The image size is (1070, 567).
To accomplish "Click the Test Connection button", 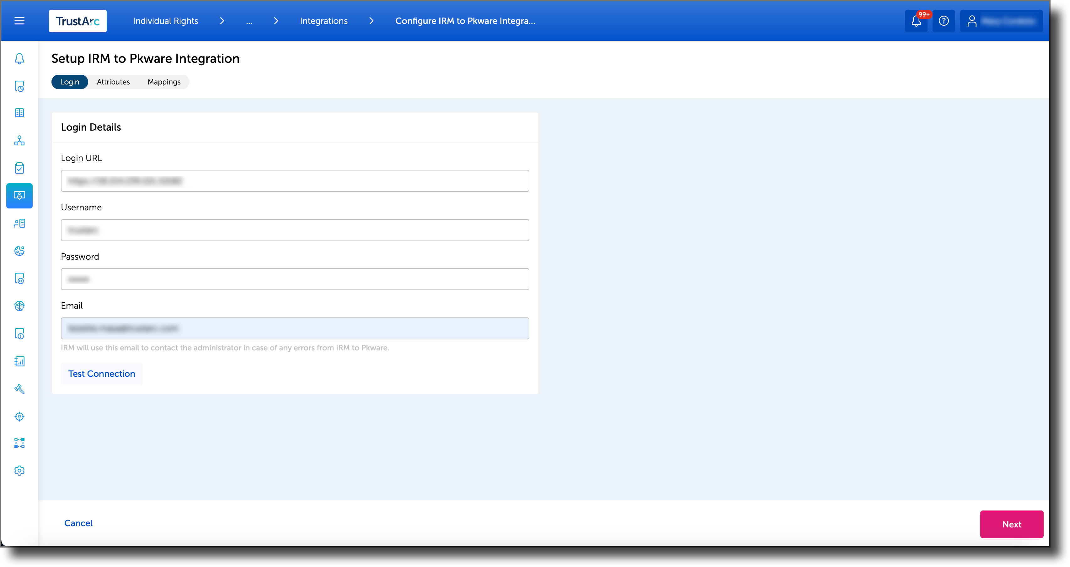I will pos(101,374).
